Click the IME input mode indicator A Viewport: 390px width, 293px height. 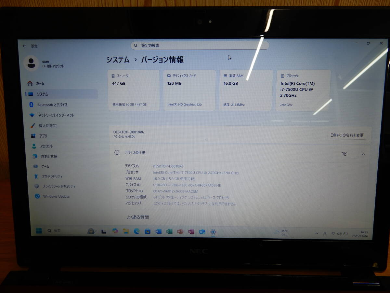click(x=325, y=233)
